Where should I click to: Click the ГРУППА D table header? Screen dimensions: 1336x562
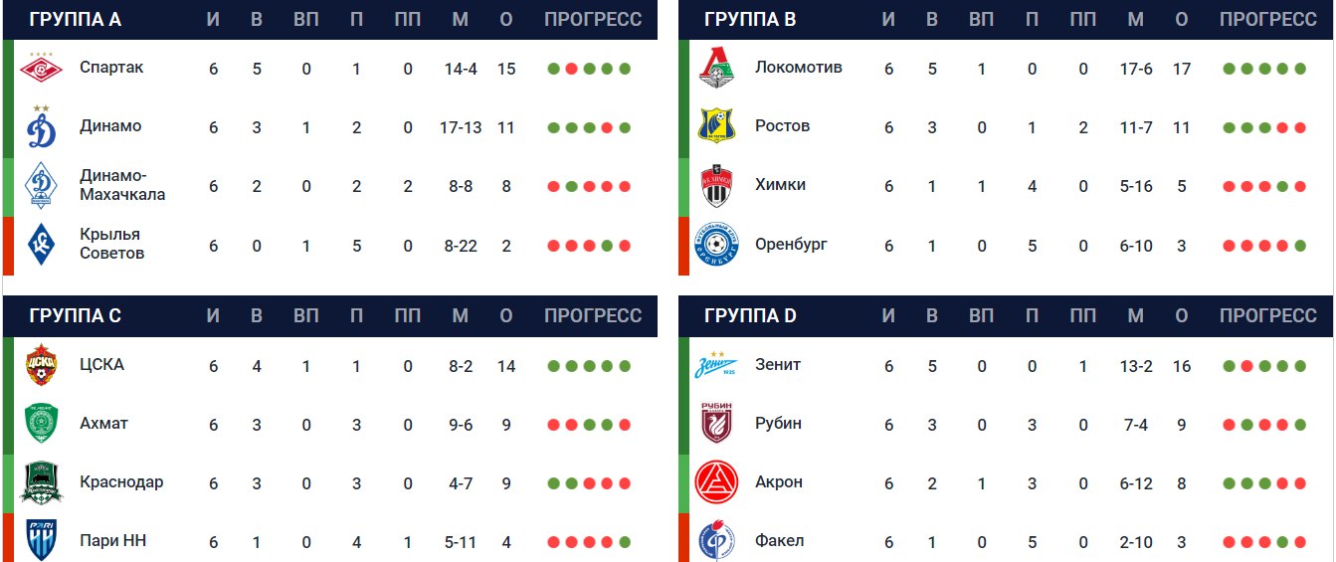click(750, 316)
